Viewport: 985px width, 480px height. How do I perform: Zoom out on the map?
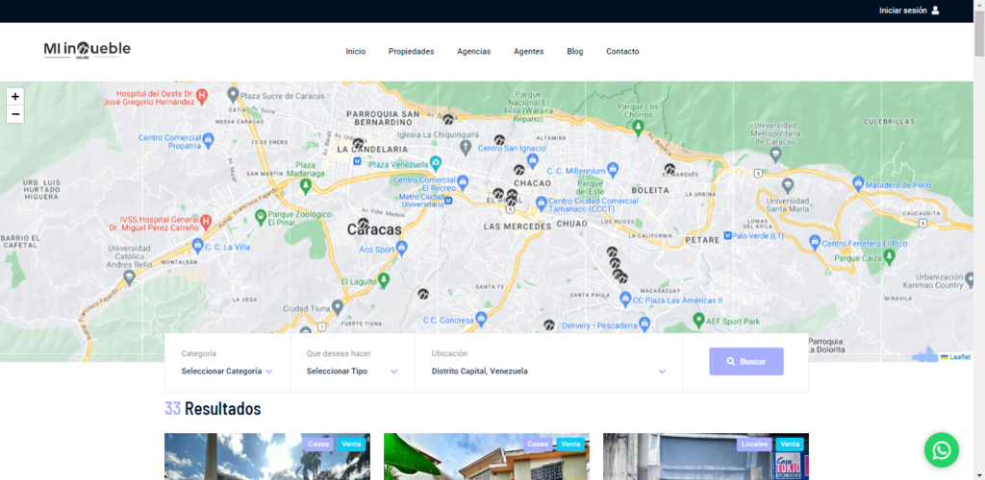pyautogui.click(x=15, y=114)
